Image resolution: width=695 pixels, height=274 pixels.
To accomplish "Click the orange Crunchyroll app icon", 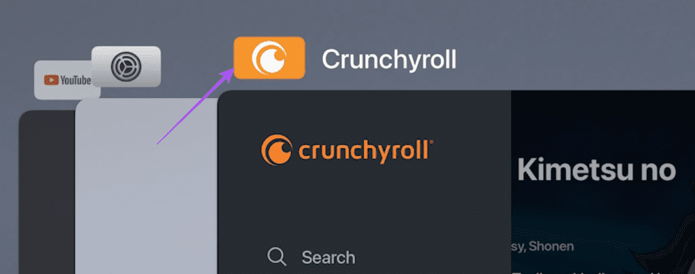I will pos(269,58).
